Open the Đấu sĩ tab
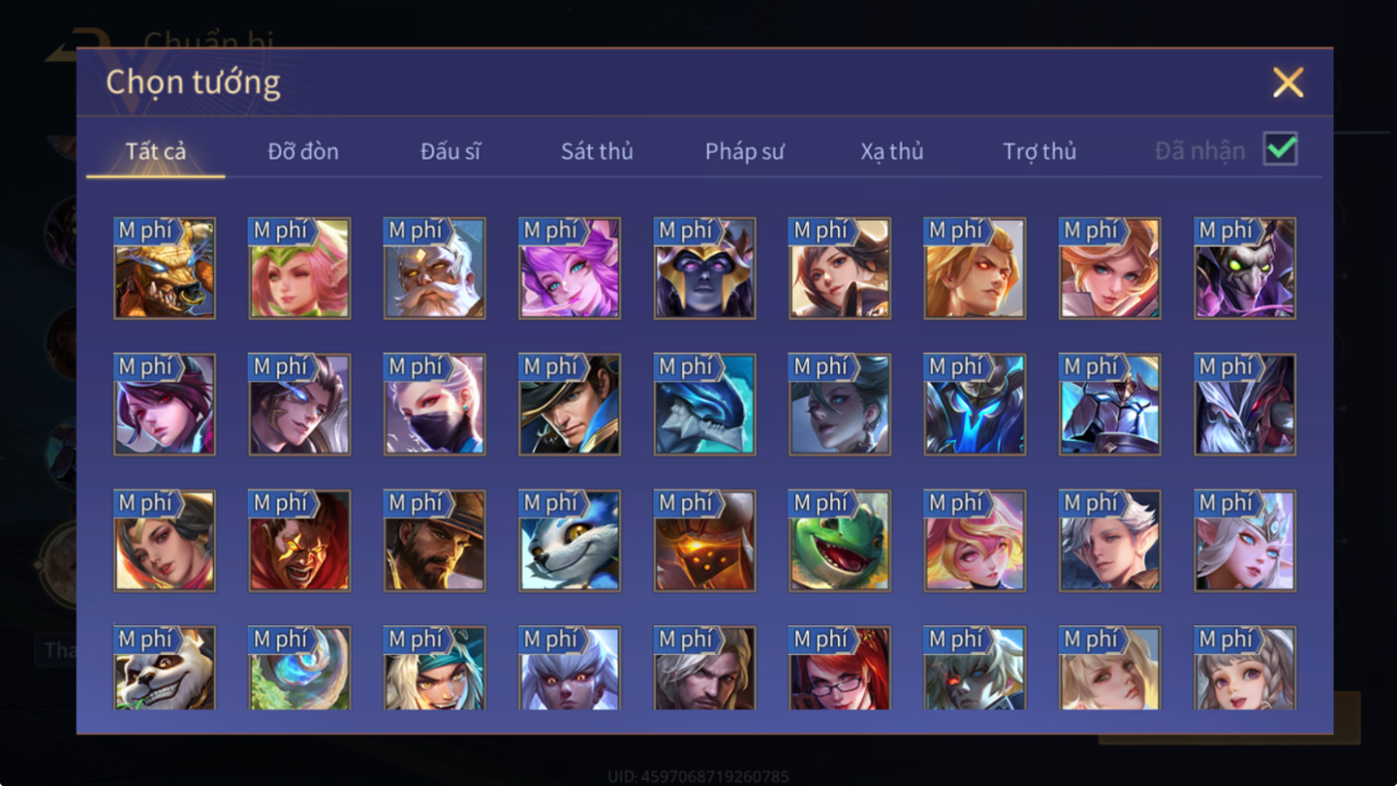This screenshot has height=786, width=1397. [x=450, y=151]
